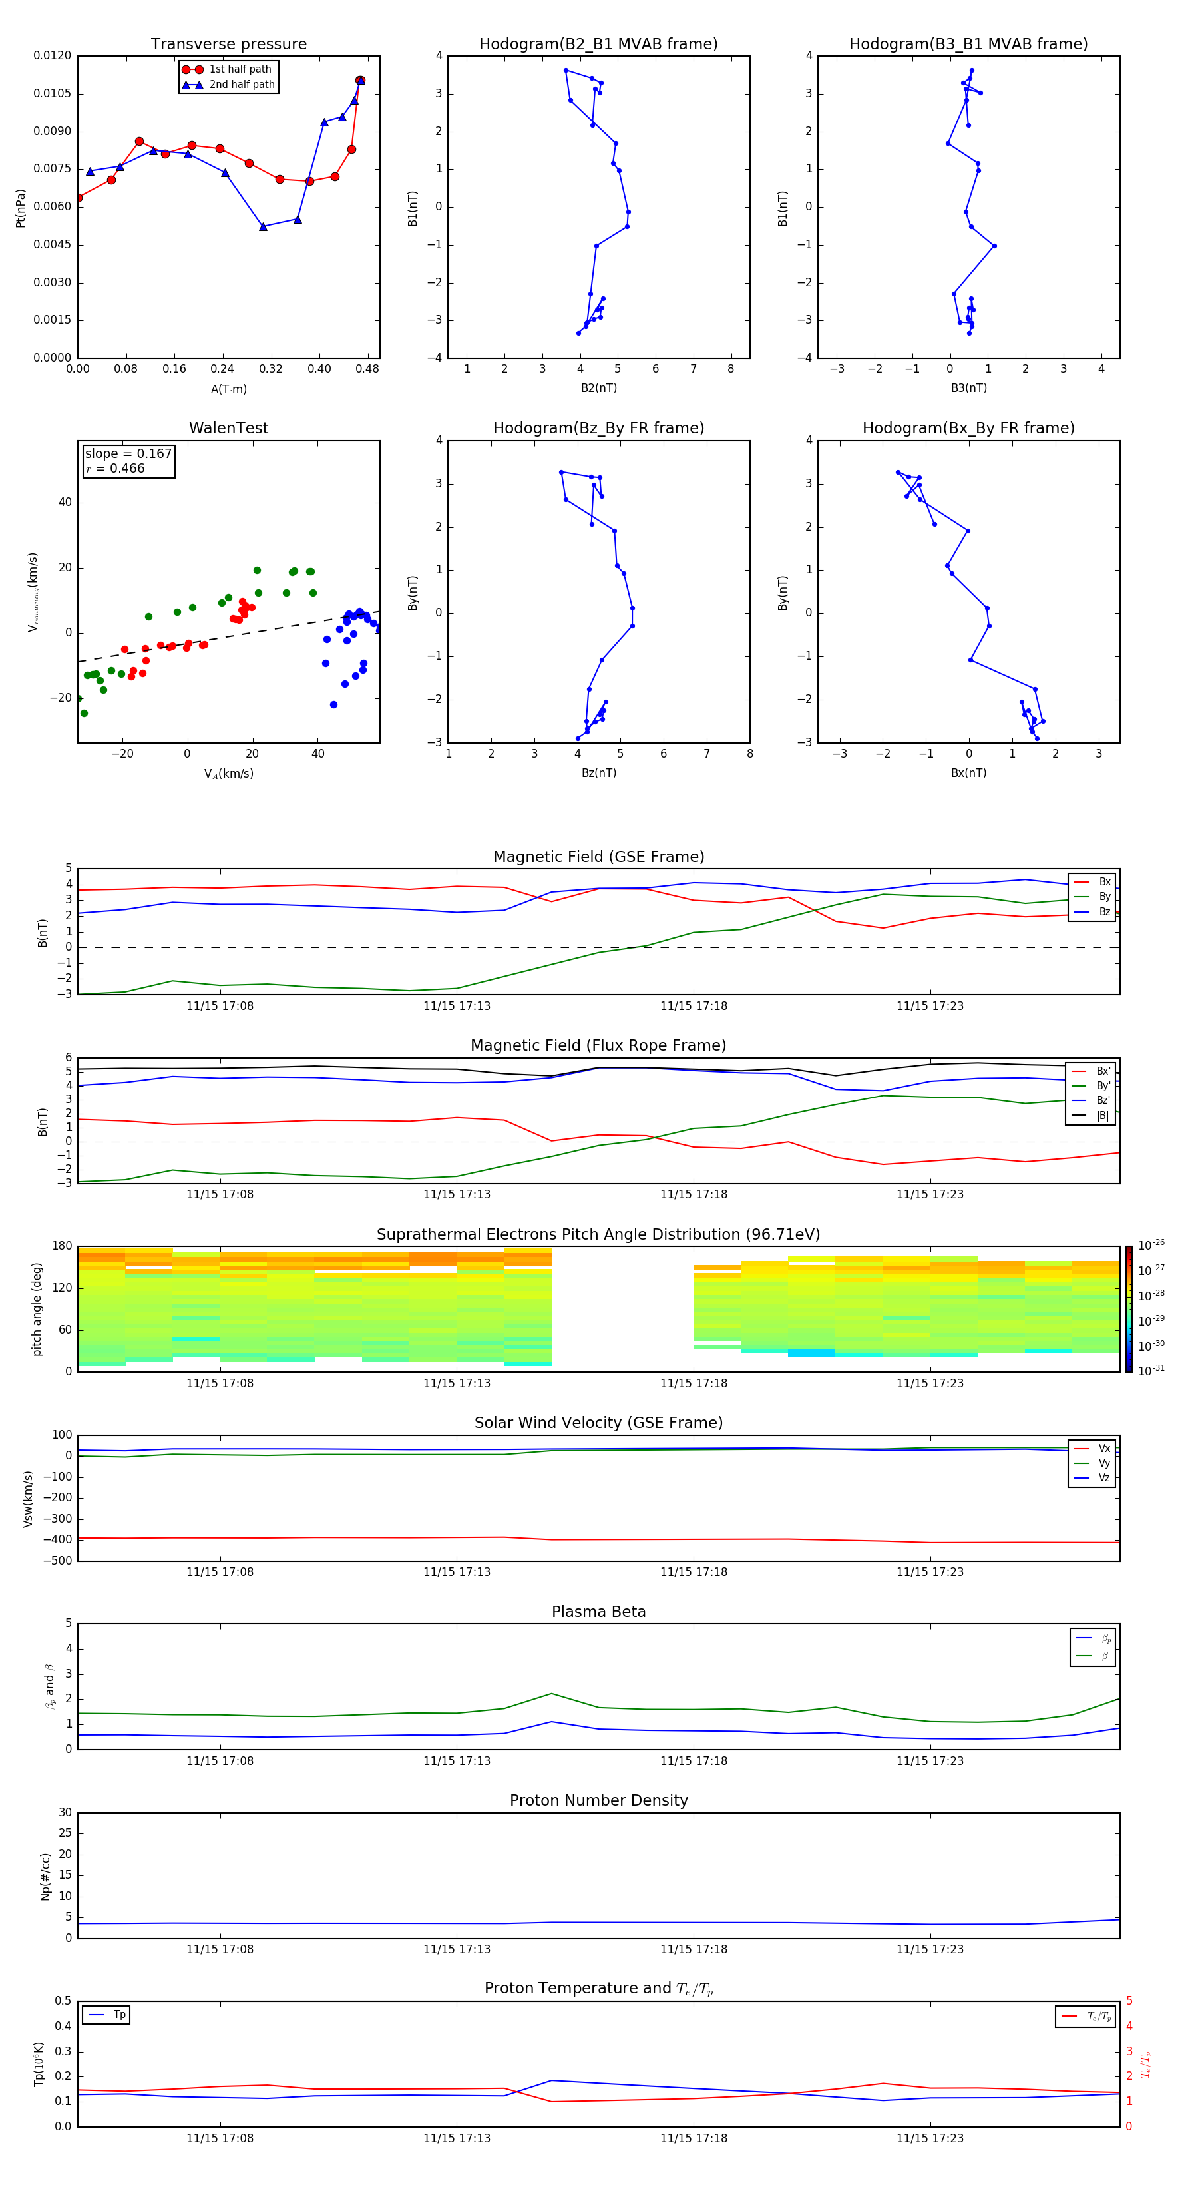Viewport: 1198px width, 2197px height.
Task: Click the 'Np(#/cc)' axis label
Action: pyautogui.click(x=45, y=1875)
